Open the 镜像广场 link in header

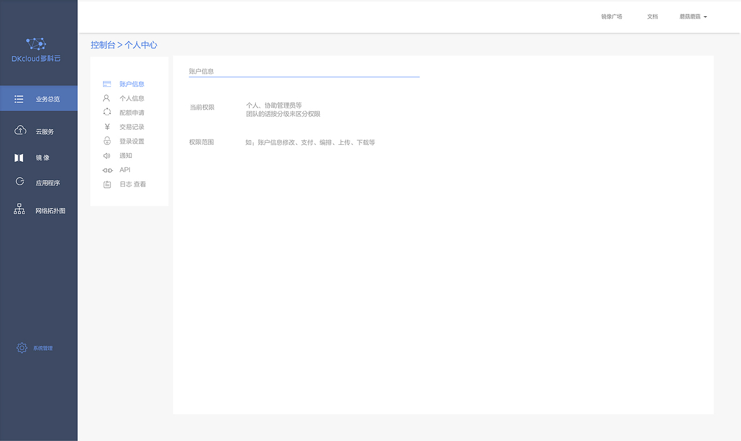coord(611,17)
